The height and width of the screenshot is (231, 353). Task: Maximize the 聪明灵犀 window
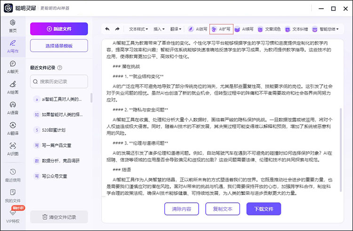click(x=333, y=8)
